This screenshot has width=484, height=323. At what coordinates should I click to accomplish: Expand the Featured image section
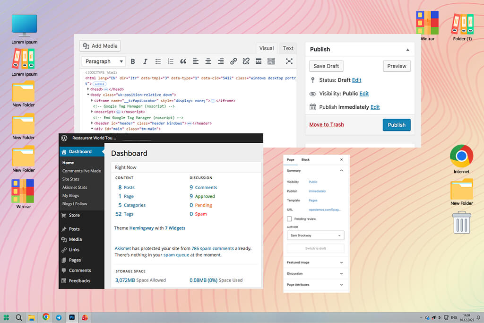click(x=315, y=262)
